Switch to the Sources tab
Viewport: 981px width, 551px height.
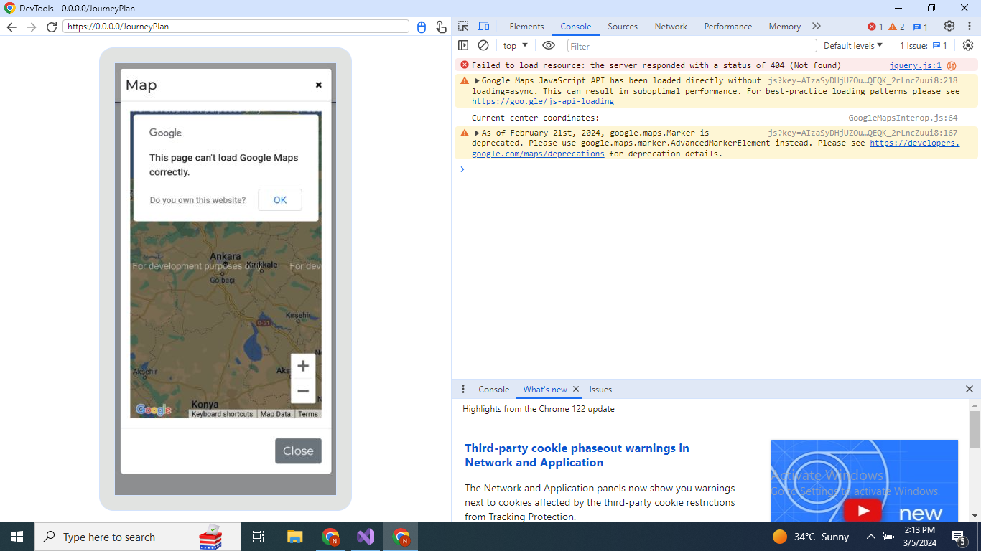point(623,27)
